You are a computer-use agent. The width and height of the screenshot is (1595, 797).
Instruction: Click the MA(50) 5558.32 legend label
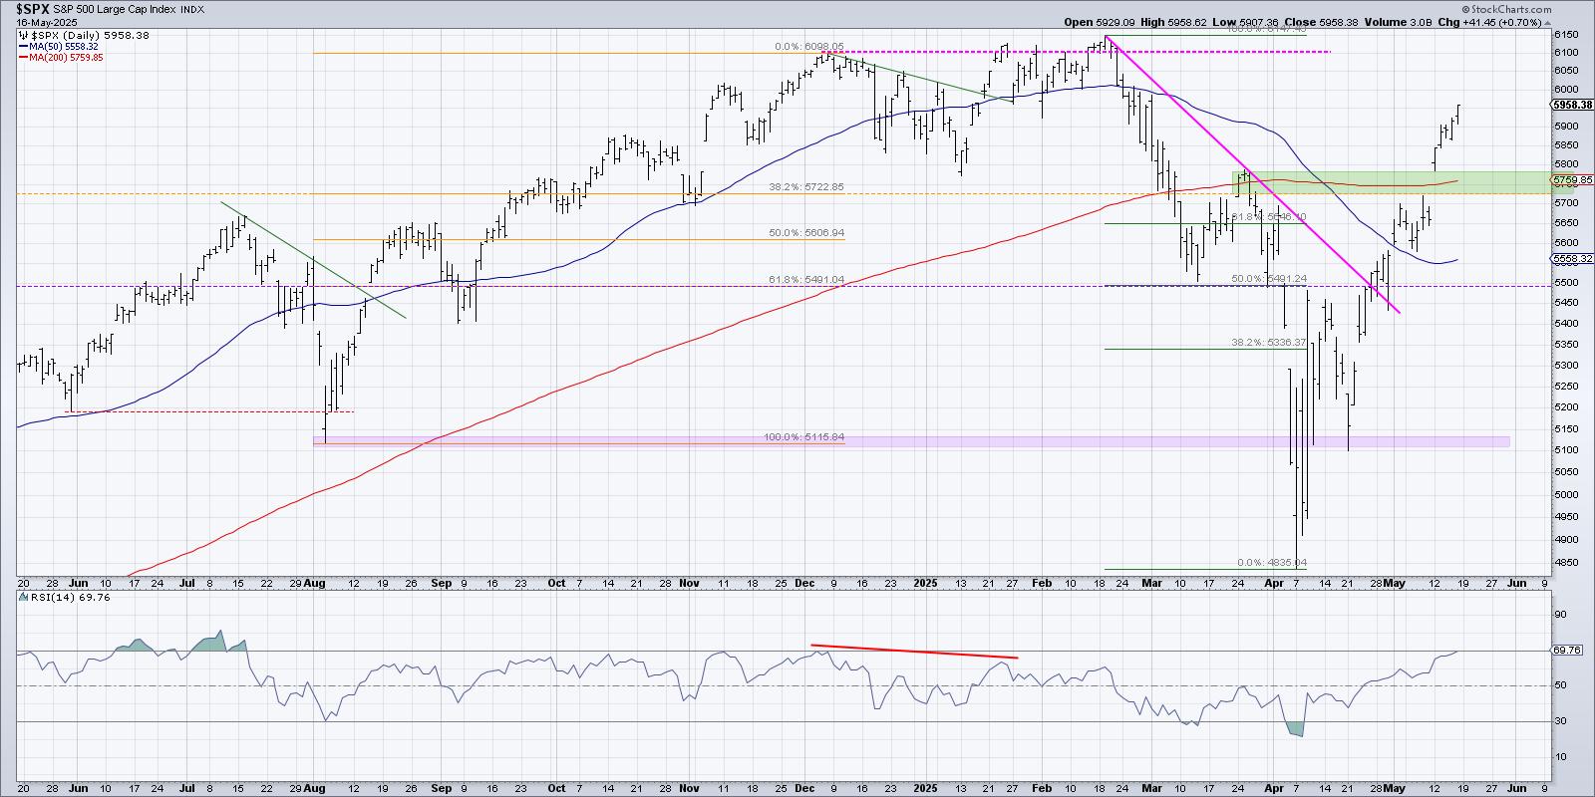(x=65, y=47)
